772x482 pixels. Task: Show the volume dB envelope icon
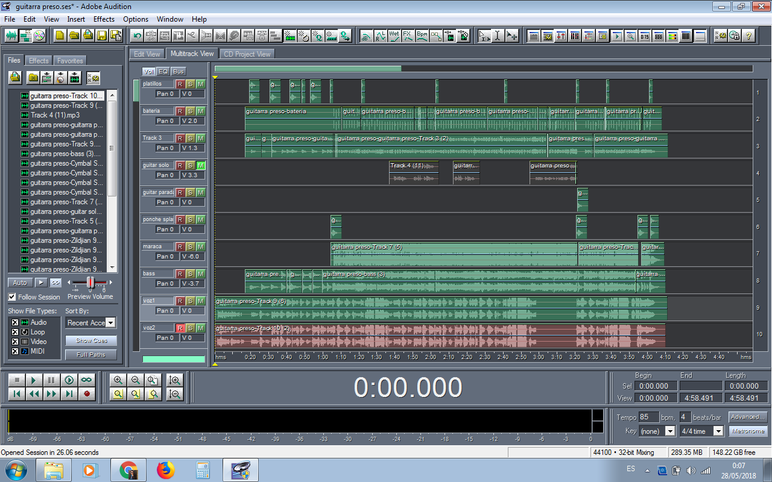[x=366, y=36]
